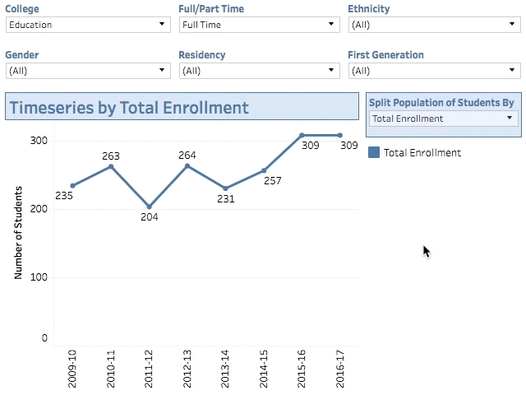This screenshot has height=395, width=526.
Task: Click the 2012-13 data point on the line
Action: coord(187,166)
